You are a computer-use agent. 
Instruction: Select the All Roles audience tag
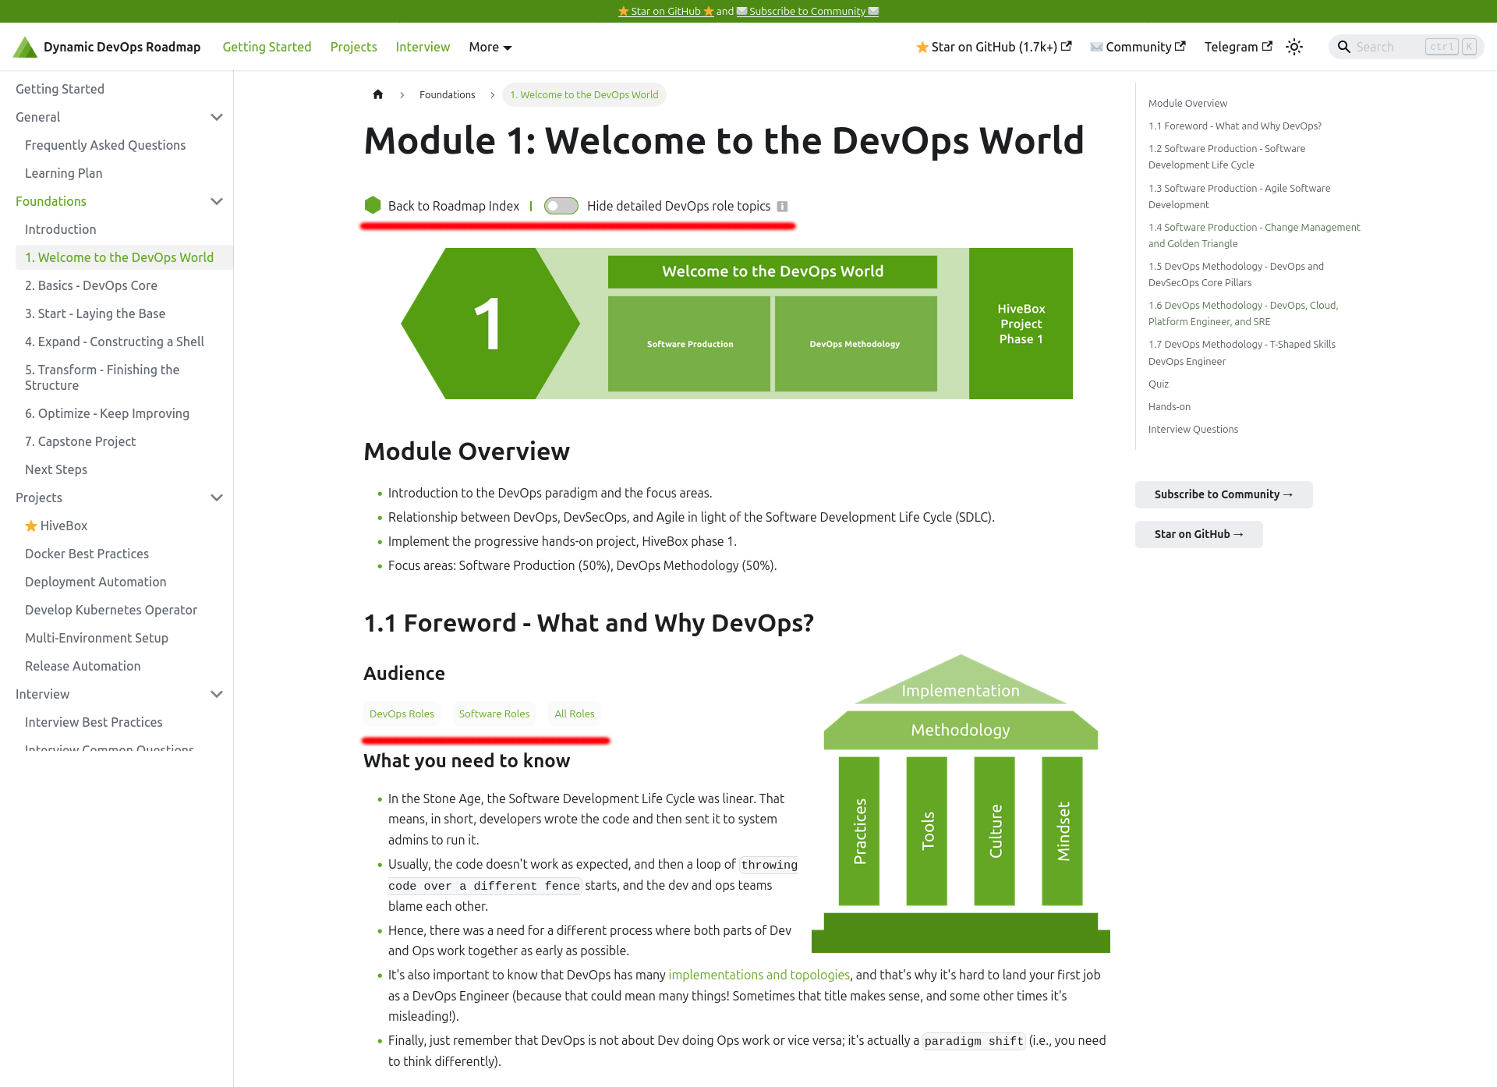(x=575, y=713)
